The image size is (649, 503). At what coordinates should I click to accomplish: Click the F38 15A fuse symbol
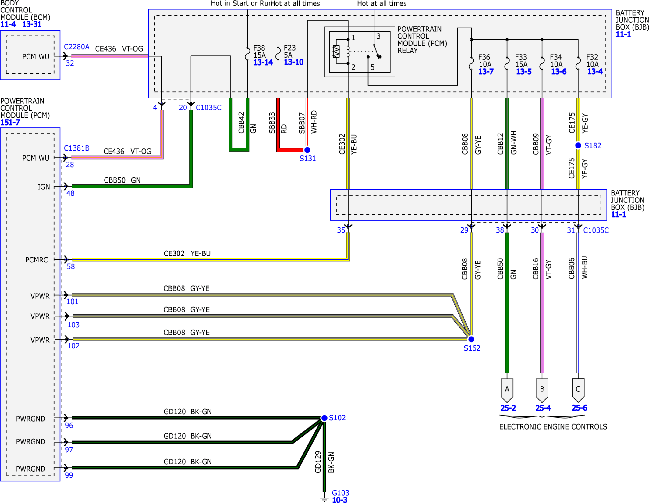pos(247,54)
